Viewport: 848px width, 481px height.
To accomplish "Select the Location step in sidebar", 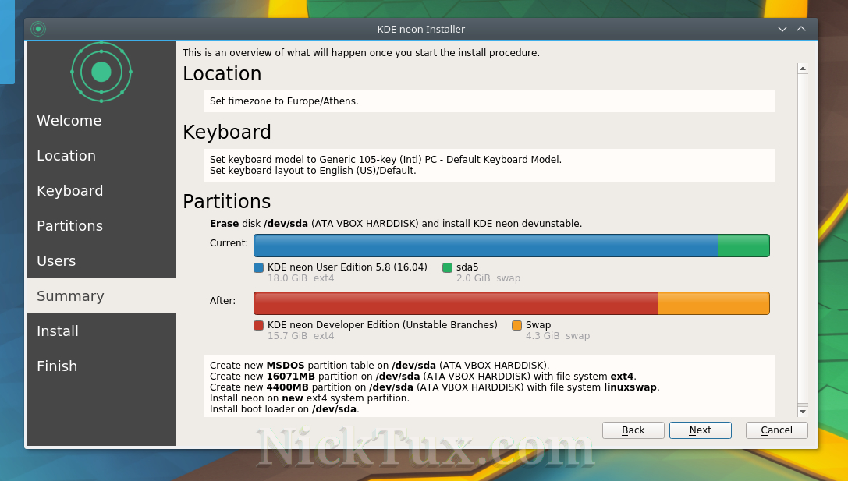I will (x=66, y=156).
